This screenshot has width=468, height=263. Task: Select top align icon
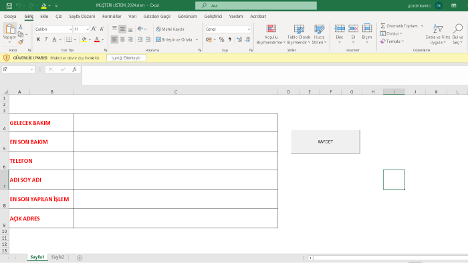tap(114, 29)
